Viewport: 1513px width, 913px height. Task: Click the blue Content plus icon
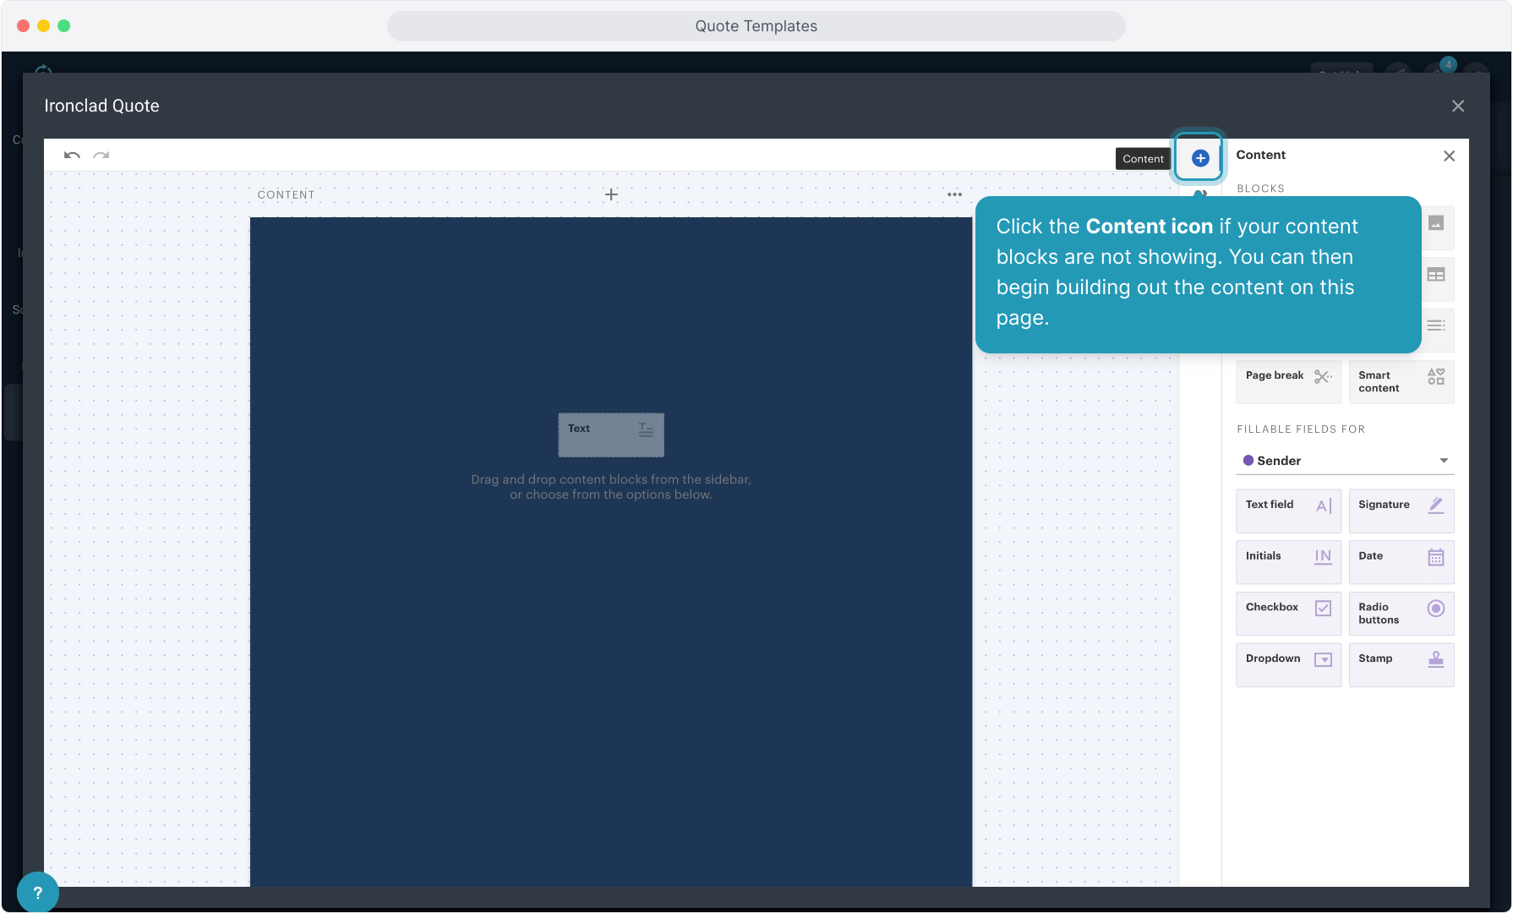[1199, 158]
